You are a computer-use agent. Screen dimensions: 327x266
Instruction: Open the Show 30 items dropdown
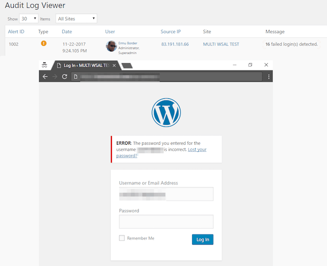tap(29, 19)
